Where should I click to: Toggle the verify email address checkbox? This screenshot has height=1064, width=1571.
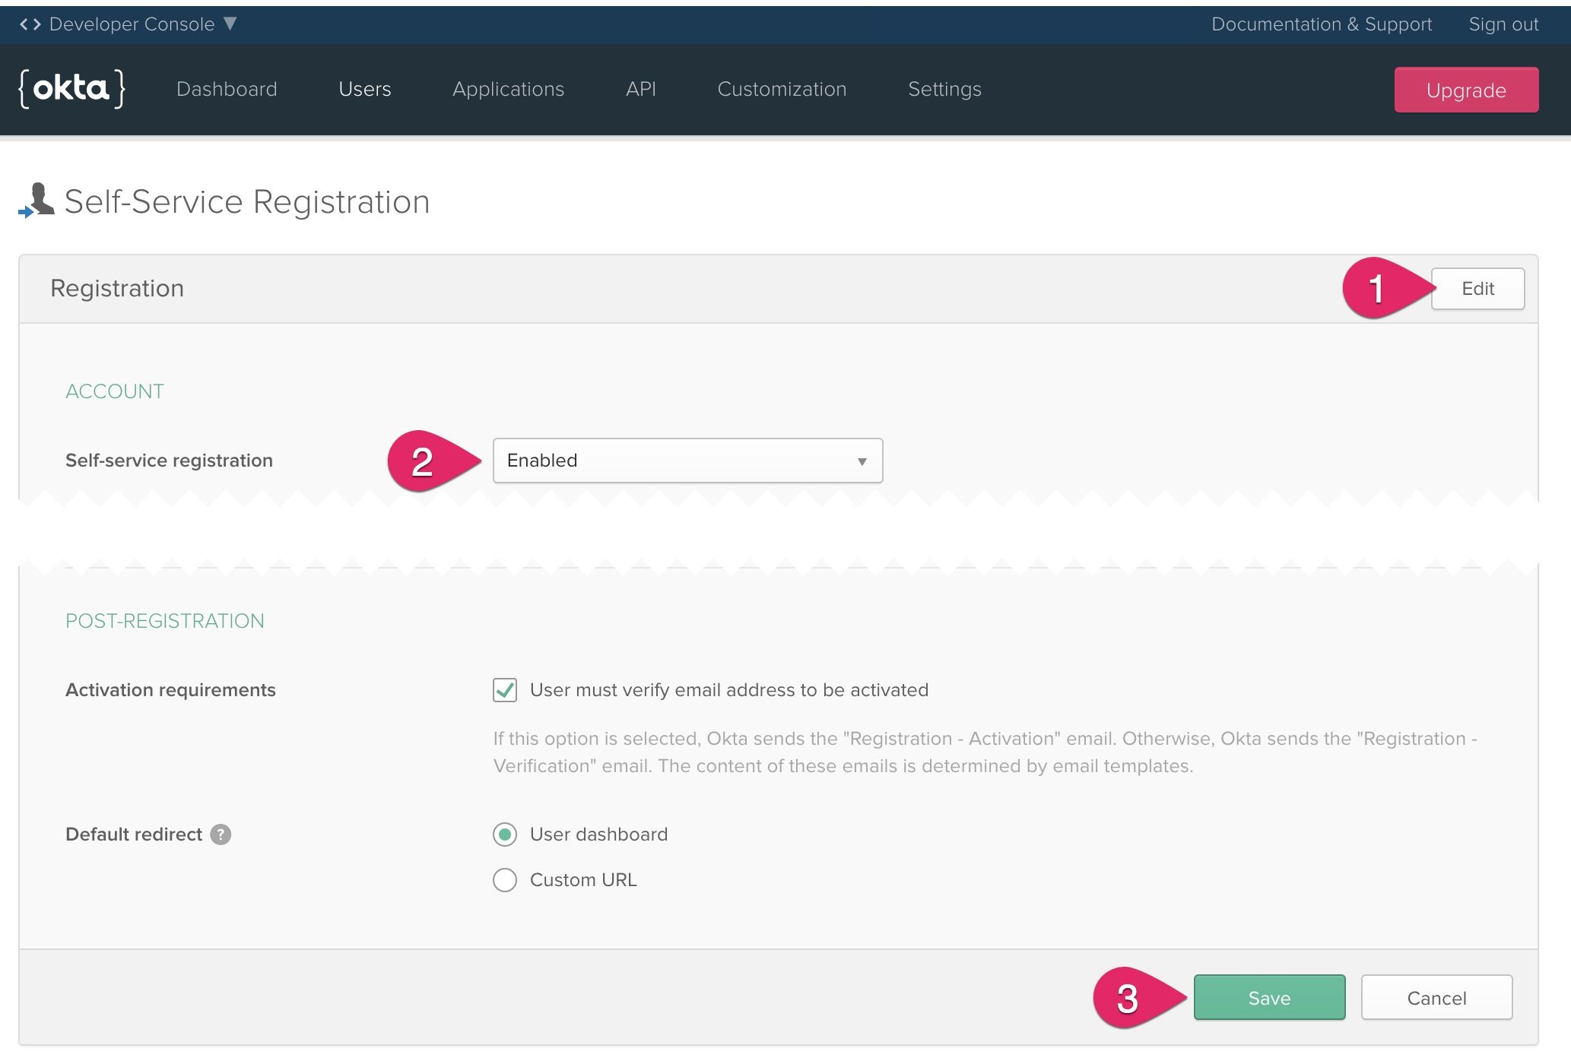click(505, 690)
